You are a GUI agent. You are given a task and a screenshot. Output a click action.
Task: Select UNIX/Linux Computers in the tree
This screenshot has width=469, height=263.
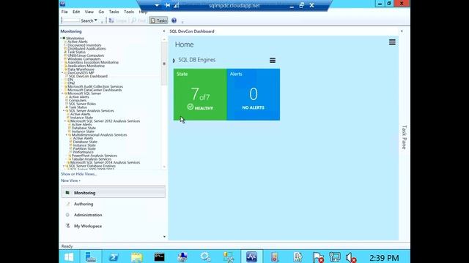[x=86, y=56]
